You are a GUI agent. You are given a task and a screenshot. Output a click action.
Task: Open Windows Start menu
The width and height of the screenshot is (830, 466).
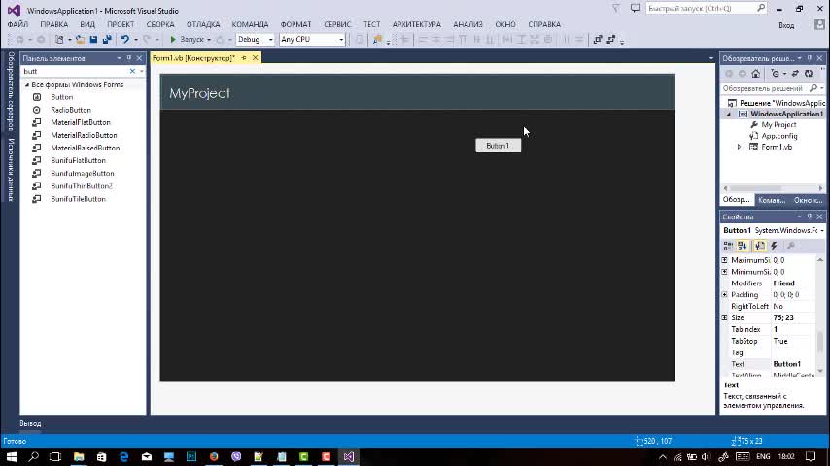(11, 456)
